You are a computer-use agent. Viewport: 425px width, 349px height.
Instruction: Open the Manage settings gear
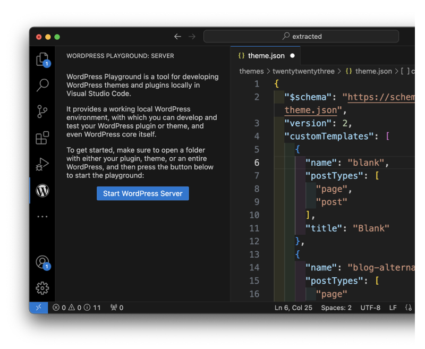point(42,288)
